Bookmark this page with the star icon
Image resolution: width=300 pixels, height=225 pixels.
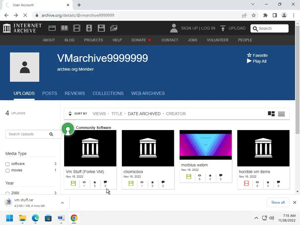tap(254, 15)
